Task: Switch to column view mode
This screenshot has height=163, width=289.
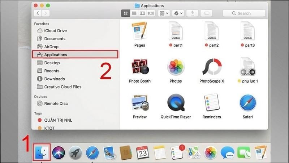Action: [142, 13]
